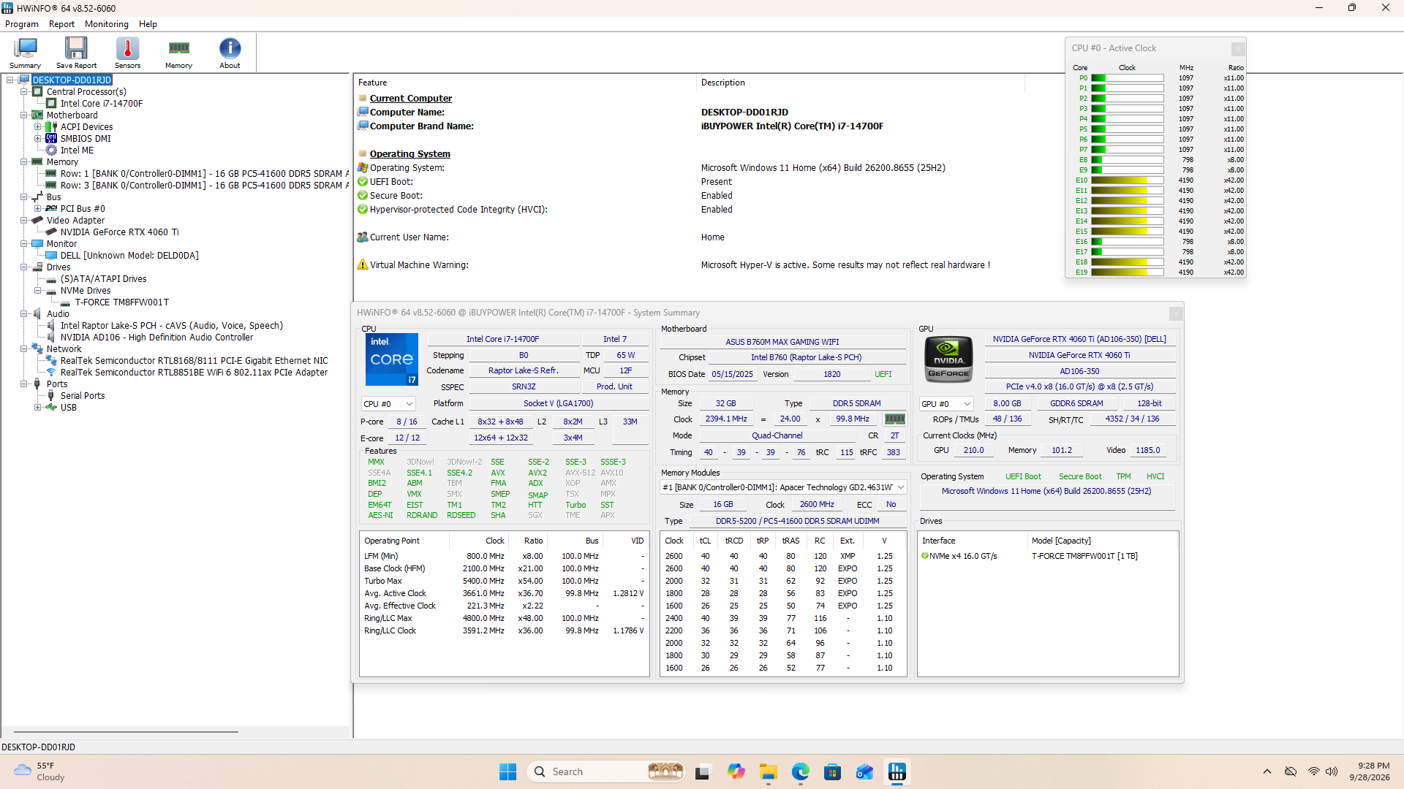Open the Program menu

click(22, 24)
